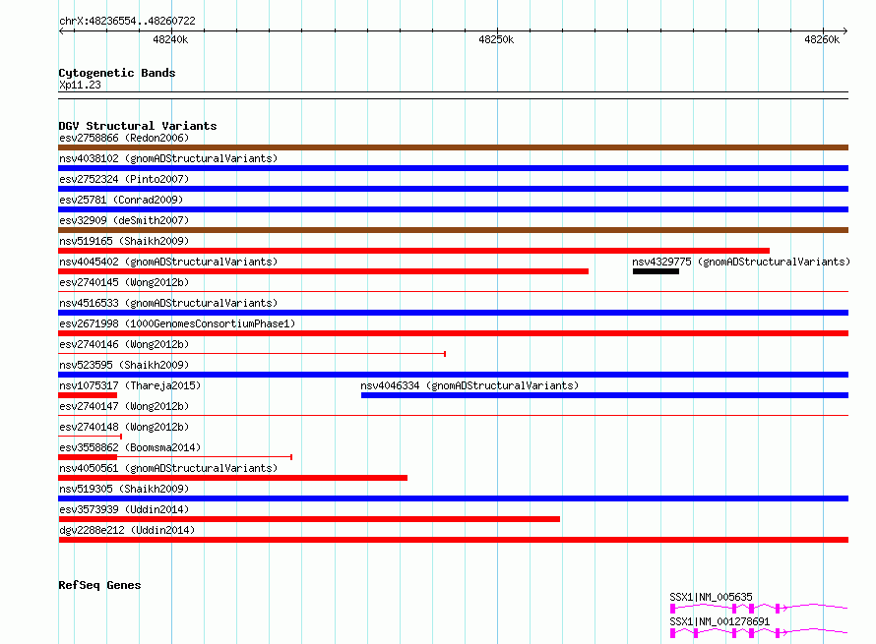Image resolution: width=876 pixels, height=644 pixels.
Task: Click the red bar under dgv2288e212
Action: 453,540
